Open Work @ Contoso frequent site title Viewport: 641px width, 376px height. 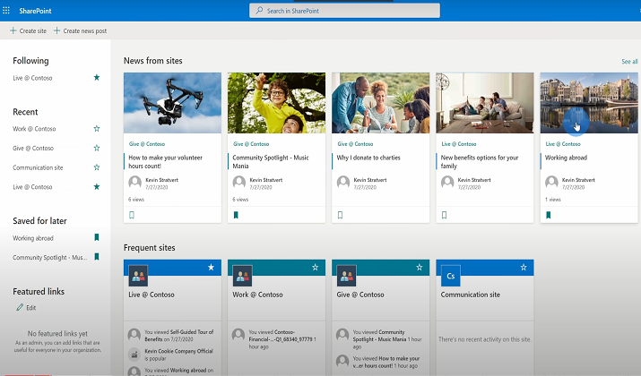[257, 295]
